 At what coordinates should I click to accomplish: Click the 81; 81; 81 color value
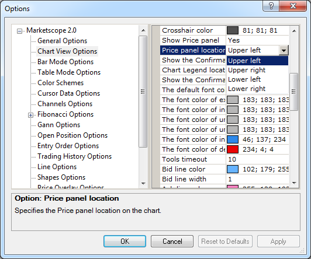click(260, 30)
